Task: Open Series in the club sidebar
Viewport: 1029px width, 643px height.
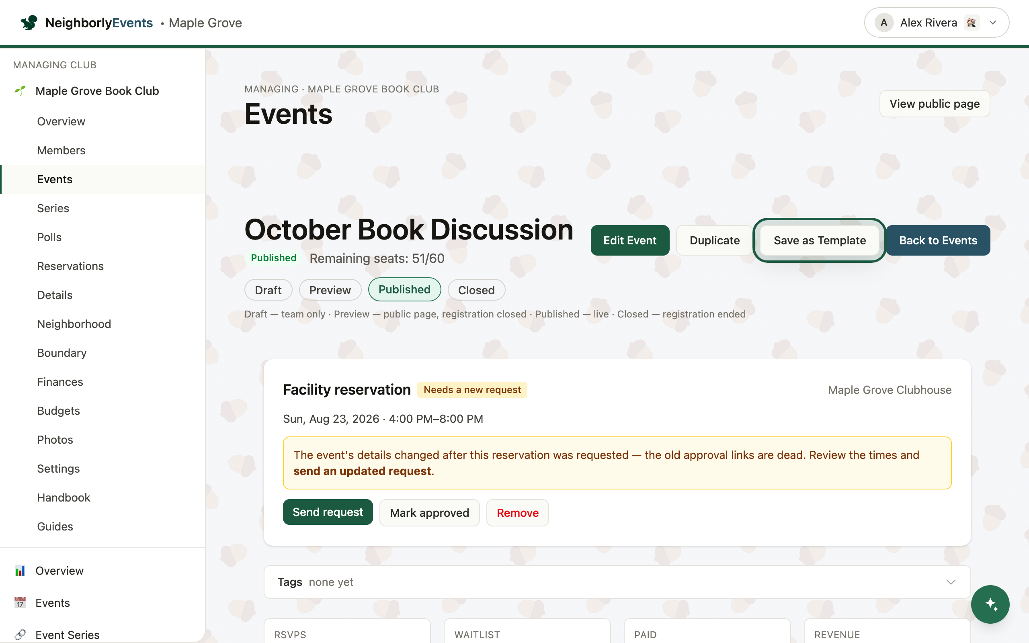Action: [x=102, y=208]
